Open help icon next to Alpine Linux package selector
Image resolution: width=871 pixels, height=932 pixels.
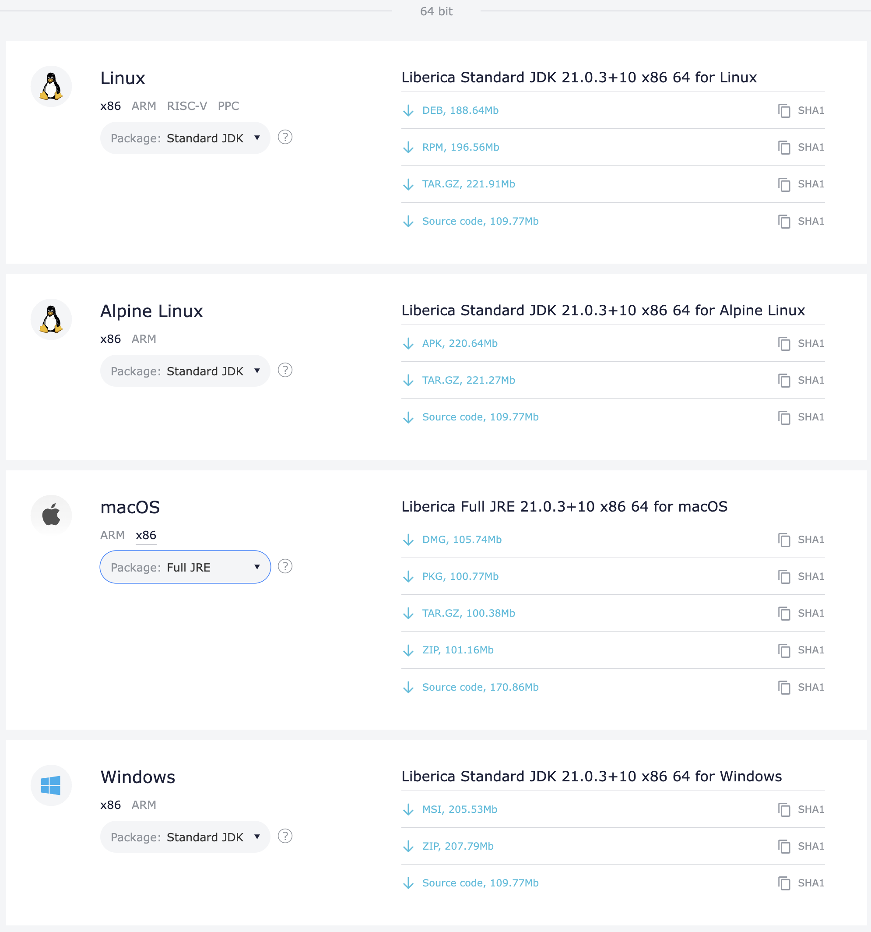[285, 371]
